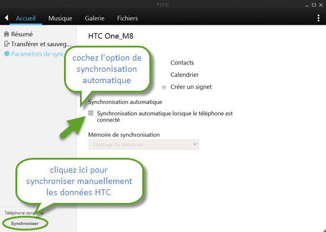Open the Galerie tab
This screenshot has height=232, width=326.
(95, 18)
